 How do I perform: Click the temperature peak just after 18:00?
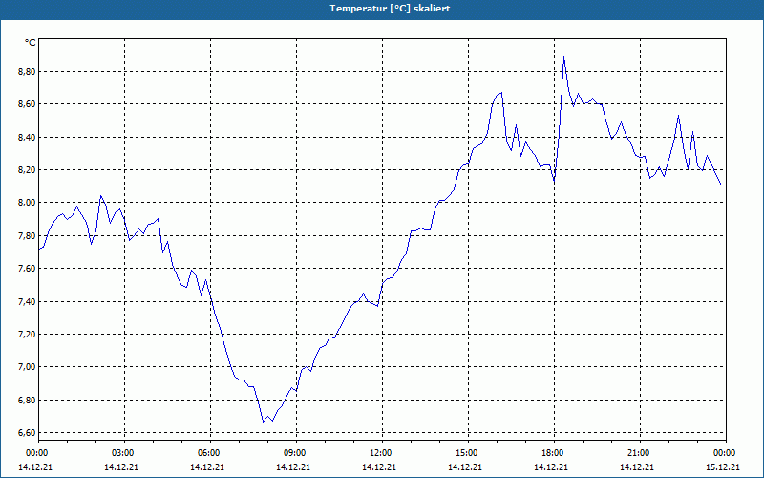(563, 57)
